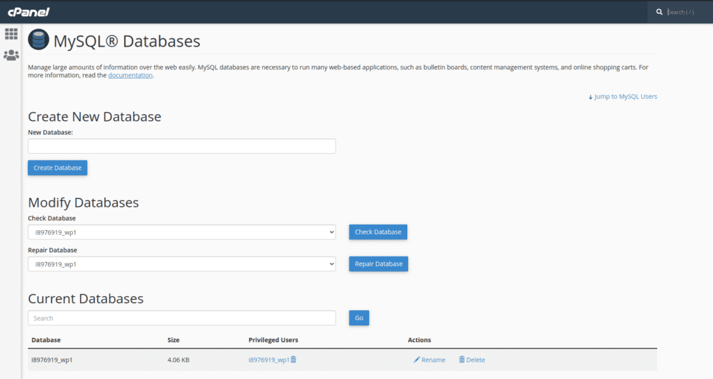713x379 pixels.
Task: Open the User Manager icon in the sidebar
Action: click(11, 55)
